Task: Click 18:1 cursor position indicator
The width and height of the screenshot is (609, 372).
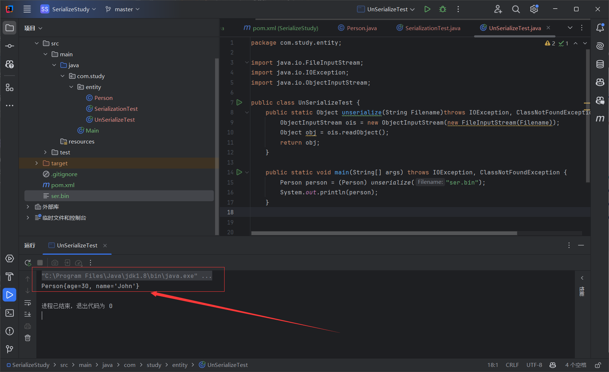Action: click(x=493, y=365)
